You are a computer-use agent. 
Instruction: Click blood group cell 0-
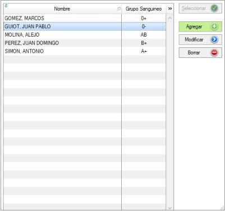(144, 26)
